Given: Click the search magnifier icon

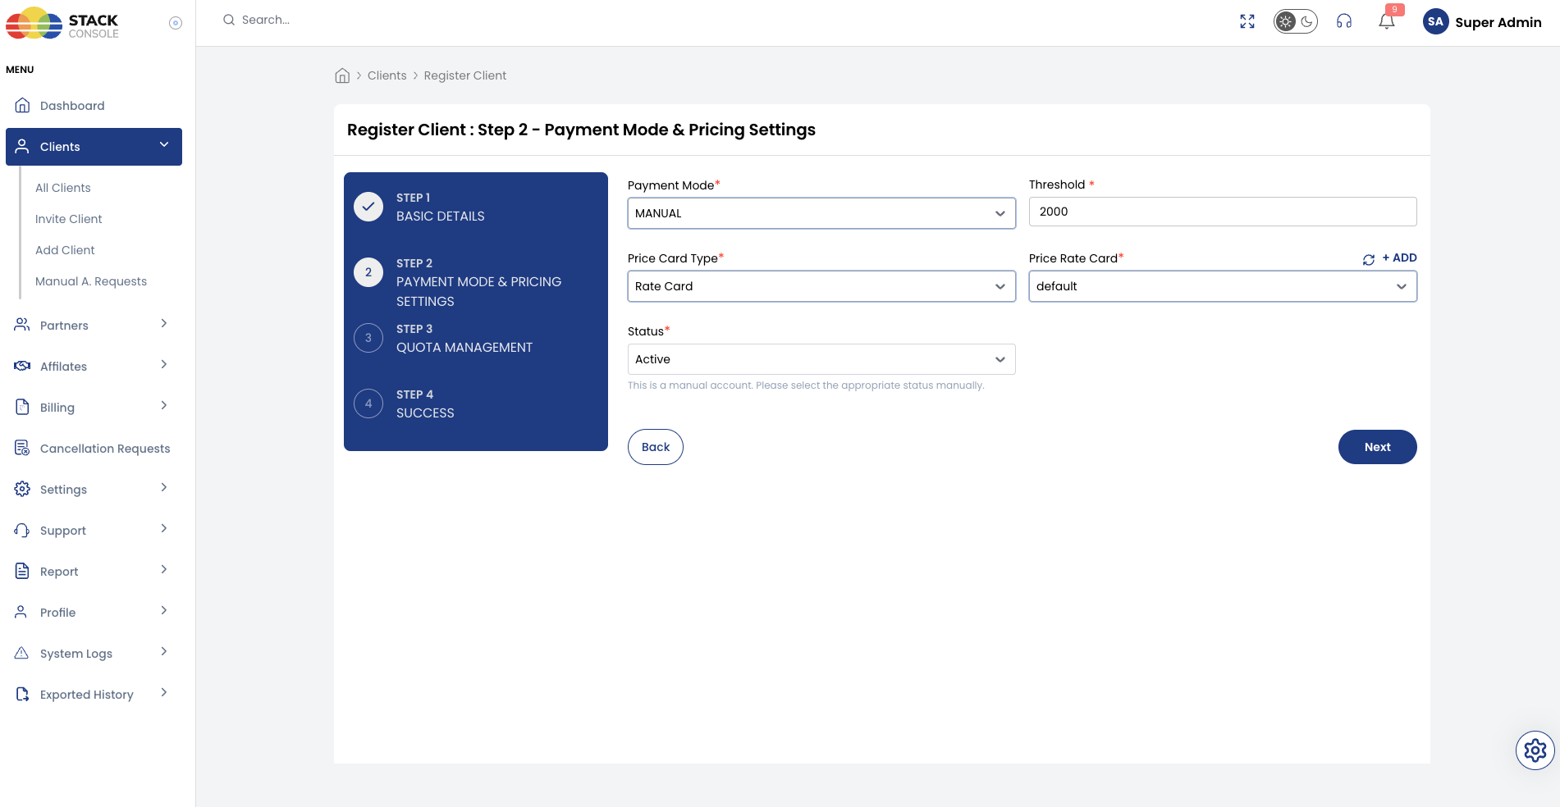Looking at the screenshot, I should (229, 20).
